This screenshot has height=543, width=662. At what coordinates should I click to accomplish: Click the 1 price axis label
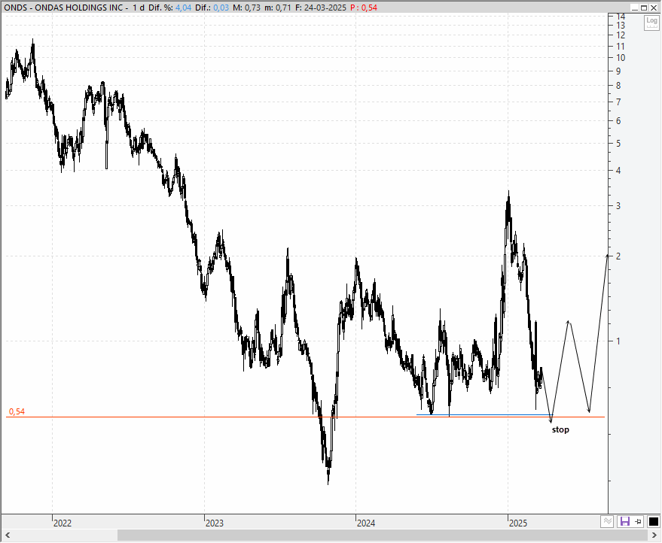pyautogui.click(x=618, y=341)
